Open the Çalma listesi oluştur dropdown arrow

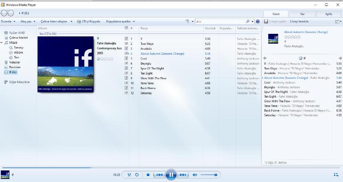click(x=71, y=21)
